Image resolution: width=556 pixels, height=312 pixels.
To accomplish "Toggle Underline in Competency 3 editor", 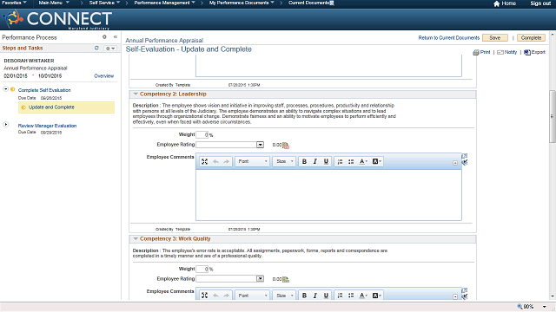I will 326,296.
